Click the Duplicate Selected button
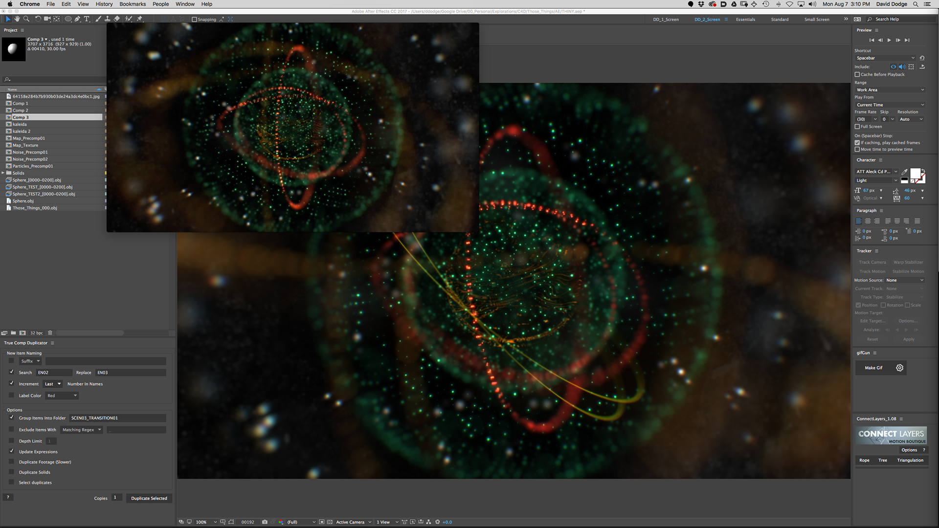The height and width of the screenshot is (528, 939). click(x=149, y=498)
